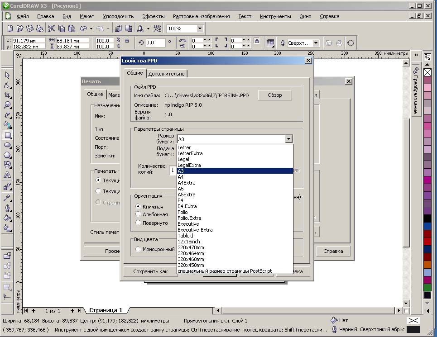Screen dimensions: 437x337
Task: Select the Smart Fill tool
Action: 7,125
